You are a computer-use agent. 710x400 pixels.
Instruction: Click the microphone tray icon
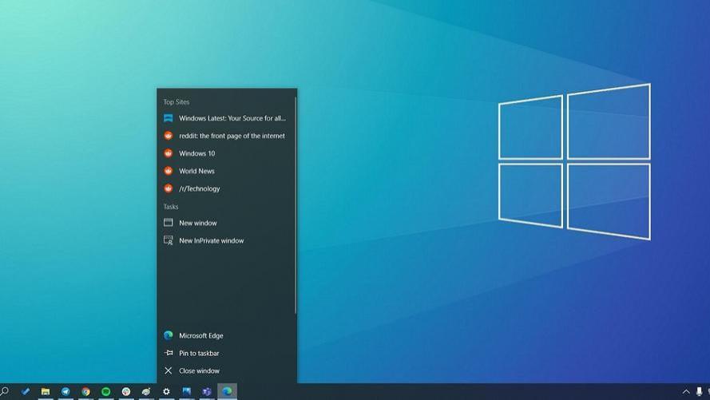[699, 391]
